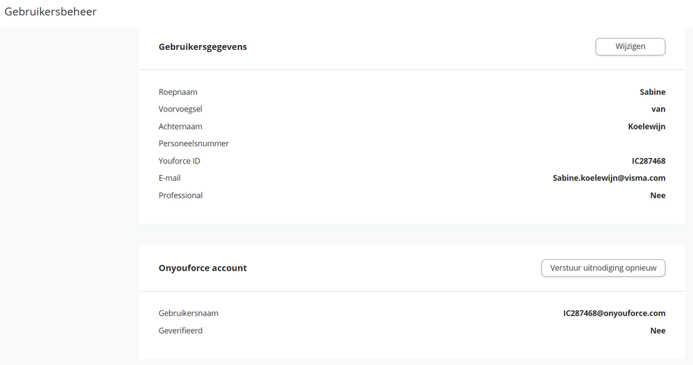Click the Professional field label

tap(180, 195)
